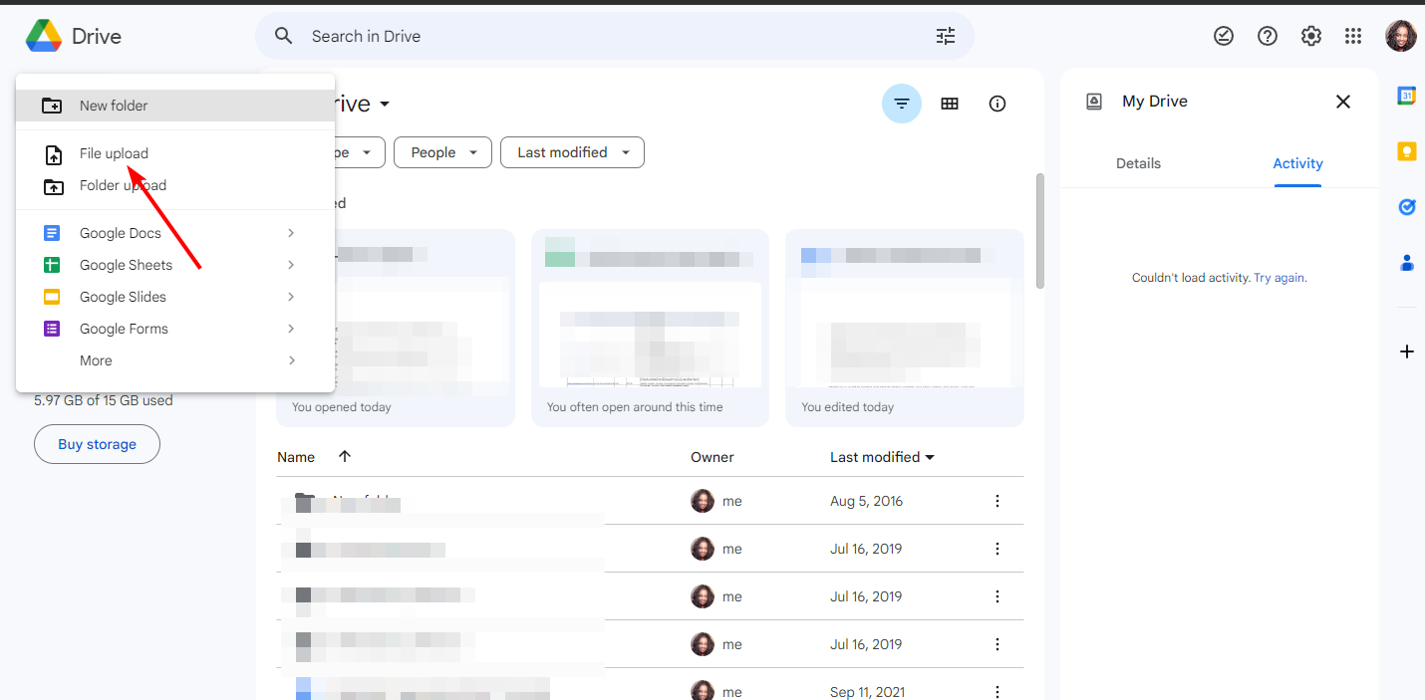Click the Buy storage button
This screenshot has width=1425, height=700.
(x=97, y=444)
